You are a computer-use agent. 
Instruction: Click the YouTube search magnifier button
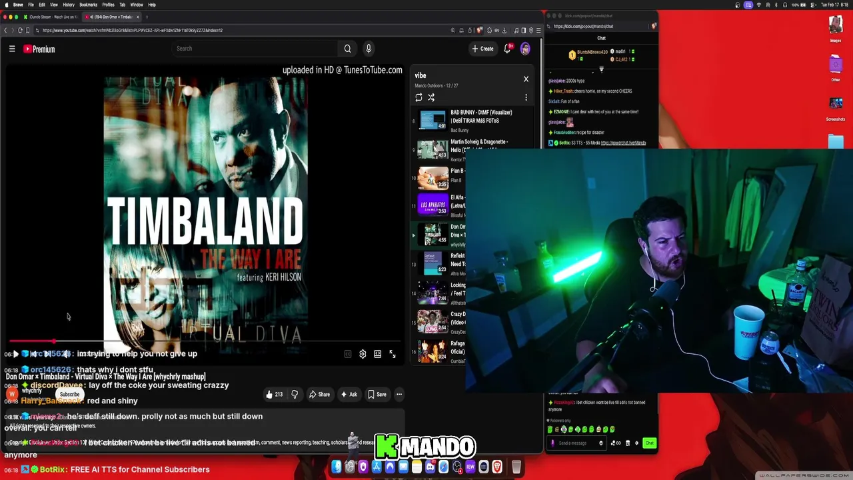(347, 49)
